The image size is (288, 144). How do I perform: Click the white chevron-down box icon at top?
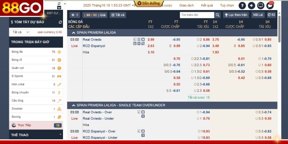point(59,8)
